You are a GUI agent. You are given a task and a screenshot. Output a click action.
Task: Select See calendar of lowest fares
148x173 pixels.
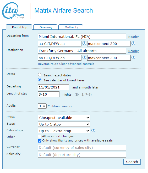[40, 80]
